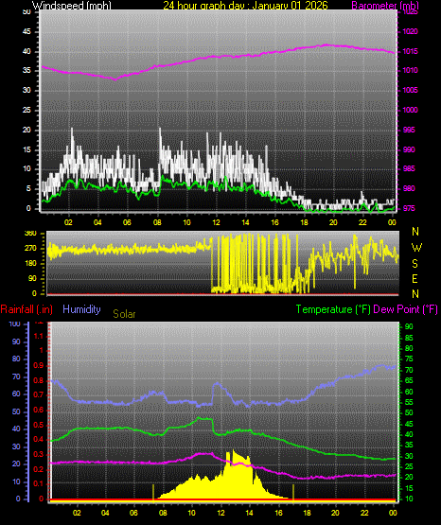
Task: Click the '270' wind direction scale value
Action: (30, 249)
